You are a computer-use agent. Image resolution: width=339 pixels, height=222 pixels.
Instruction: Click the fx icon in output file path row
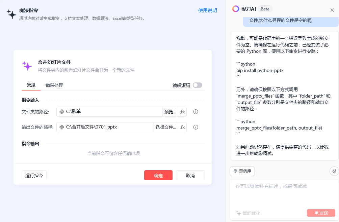(x=182, y=127)
